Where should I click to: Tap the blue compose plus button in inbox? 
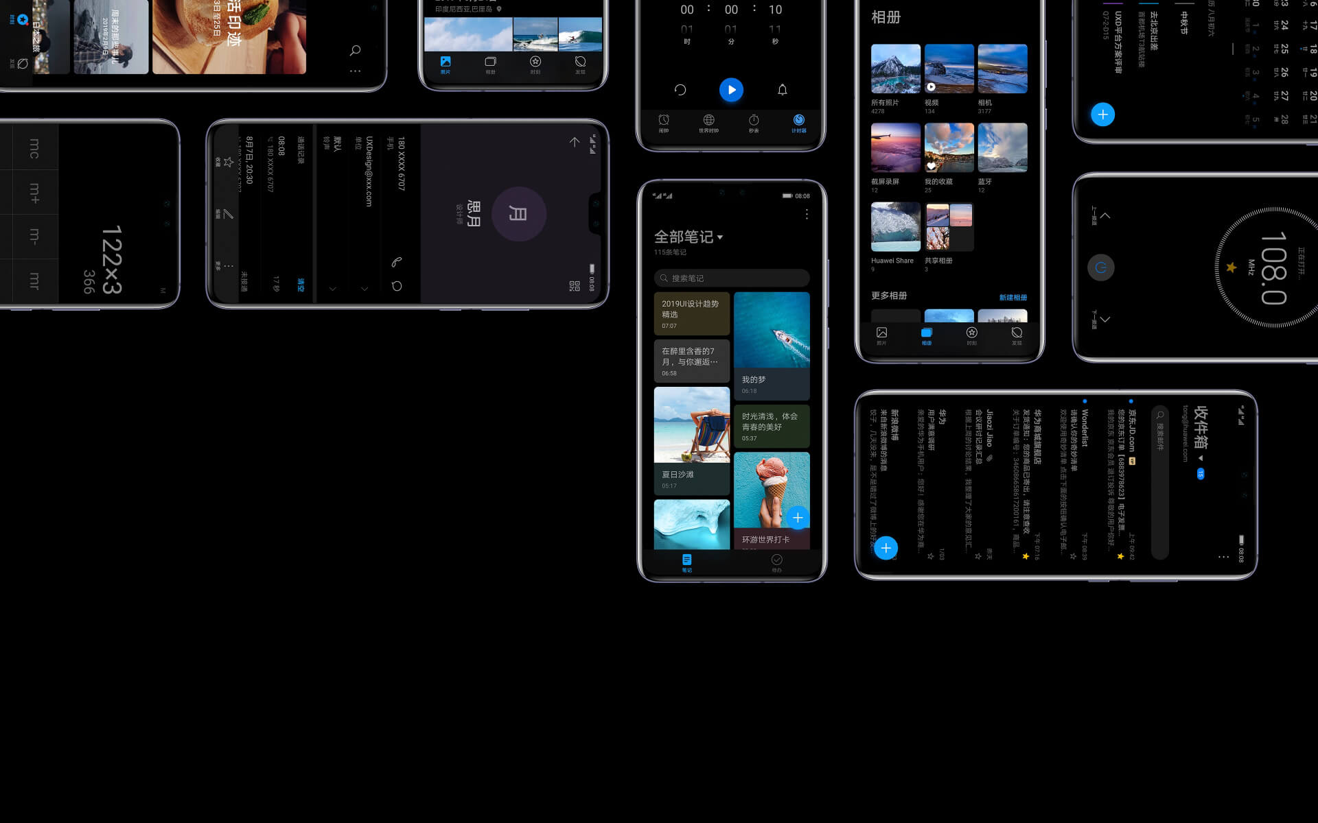point(886,548)
